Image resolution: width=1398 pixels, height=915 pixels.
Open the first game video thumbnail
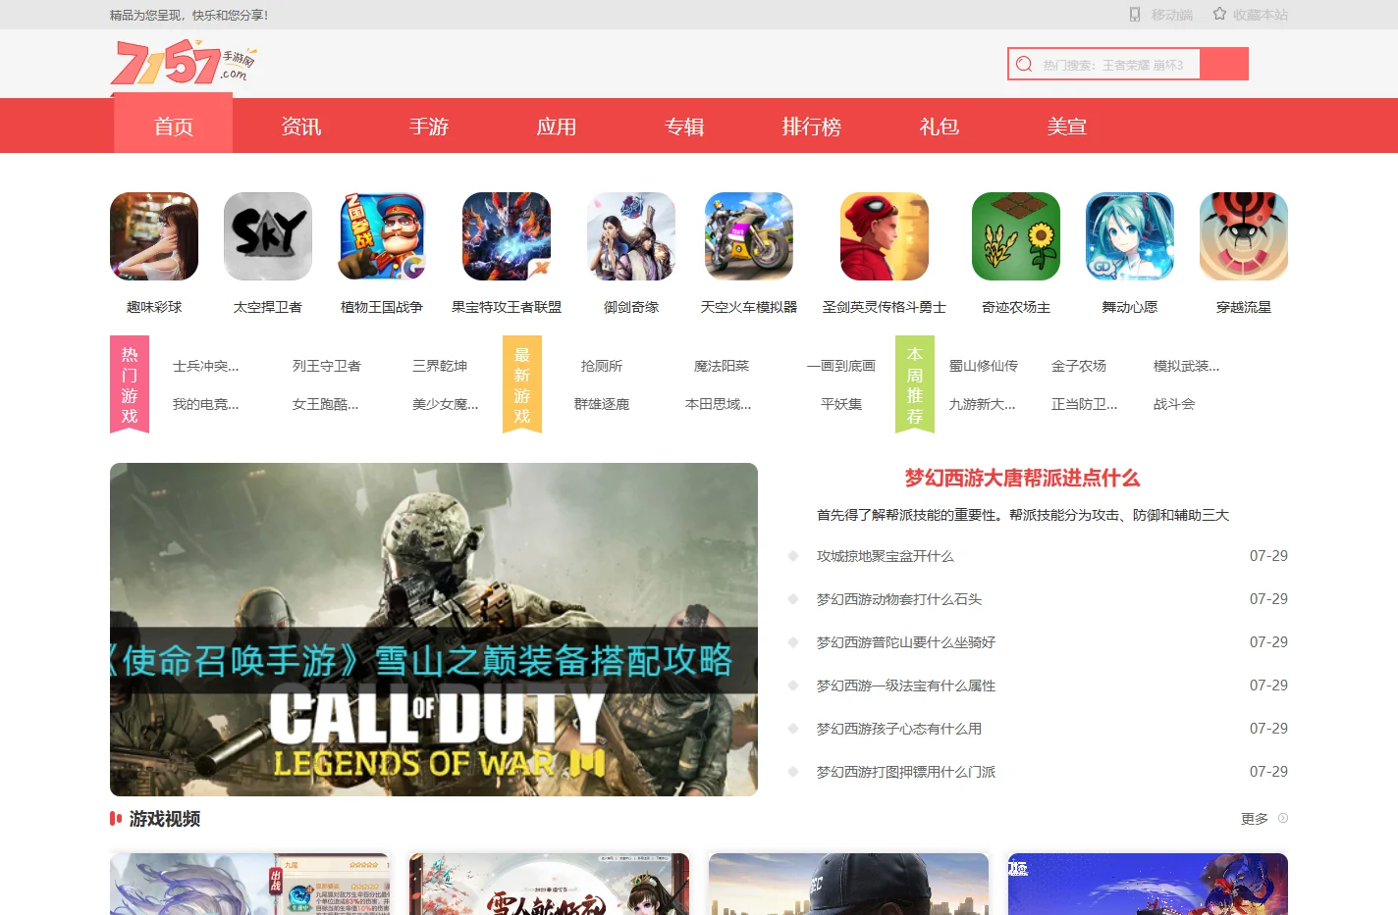coord(249,884)
